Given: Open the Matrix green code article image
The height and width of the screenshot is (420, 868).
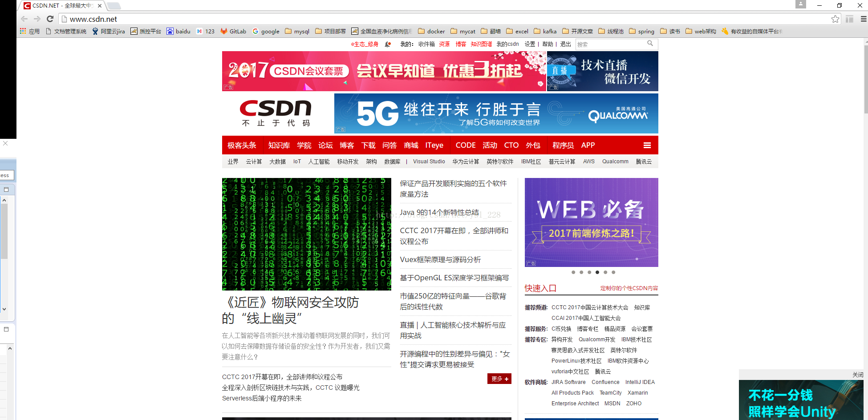Looking at the screenshot, I should click(307, 234).
